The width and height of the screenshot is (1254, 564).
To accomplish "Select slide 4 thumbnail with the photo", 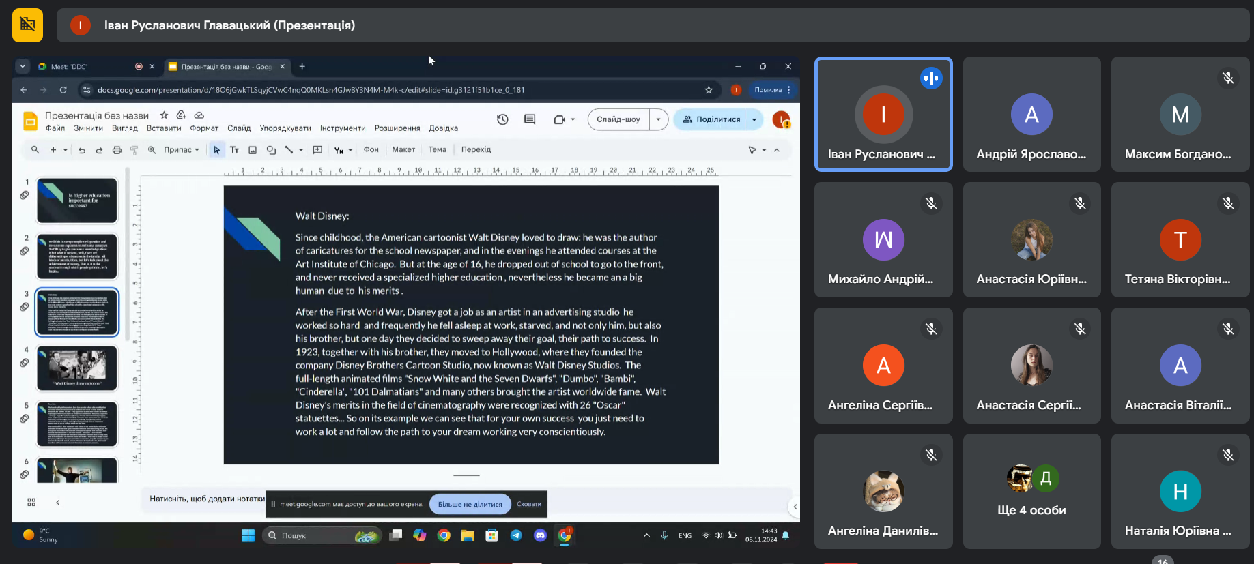I will 77,368.
